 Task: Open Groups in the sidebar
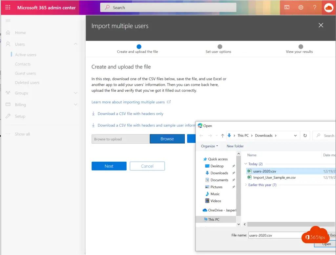point(21,93)
